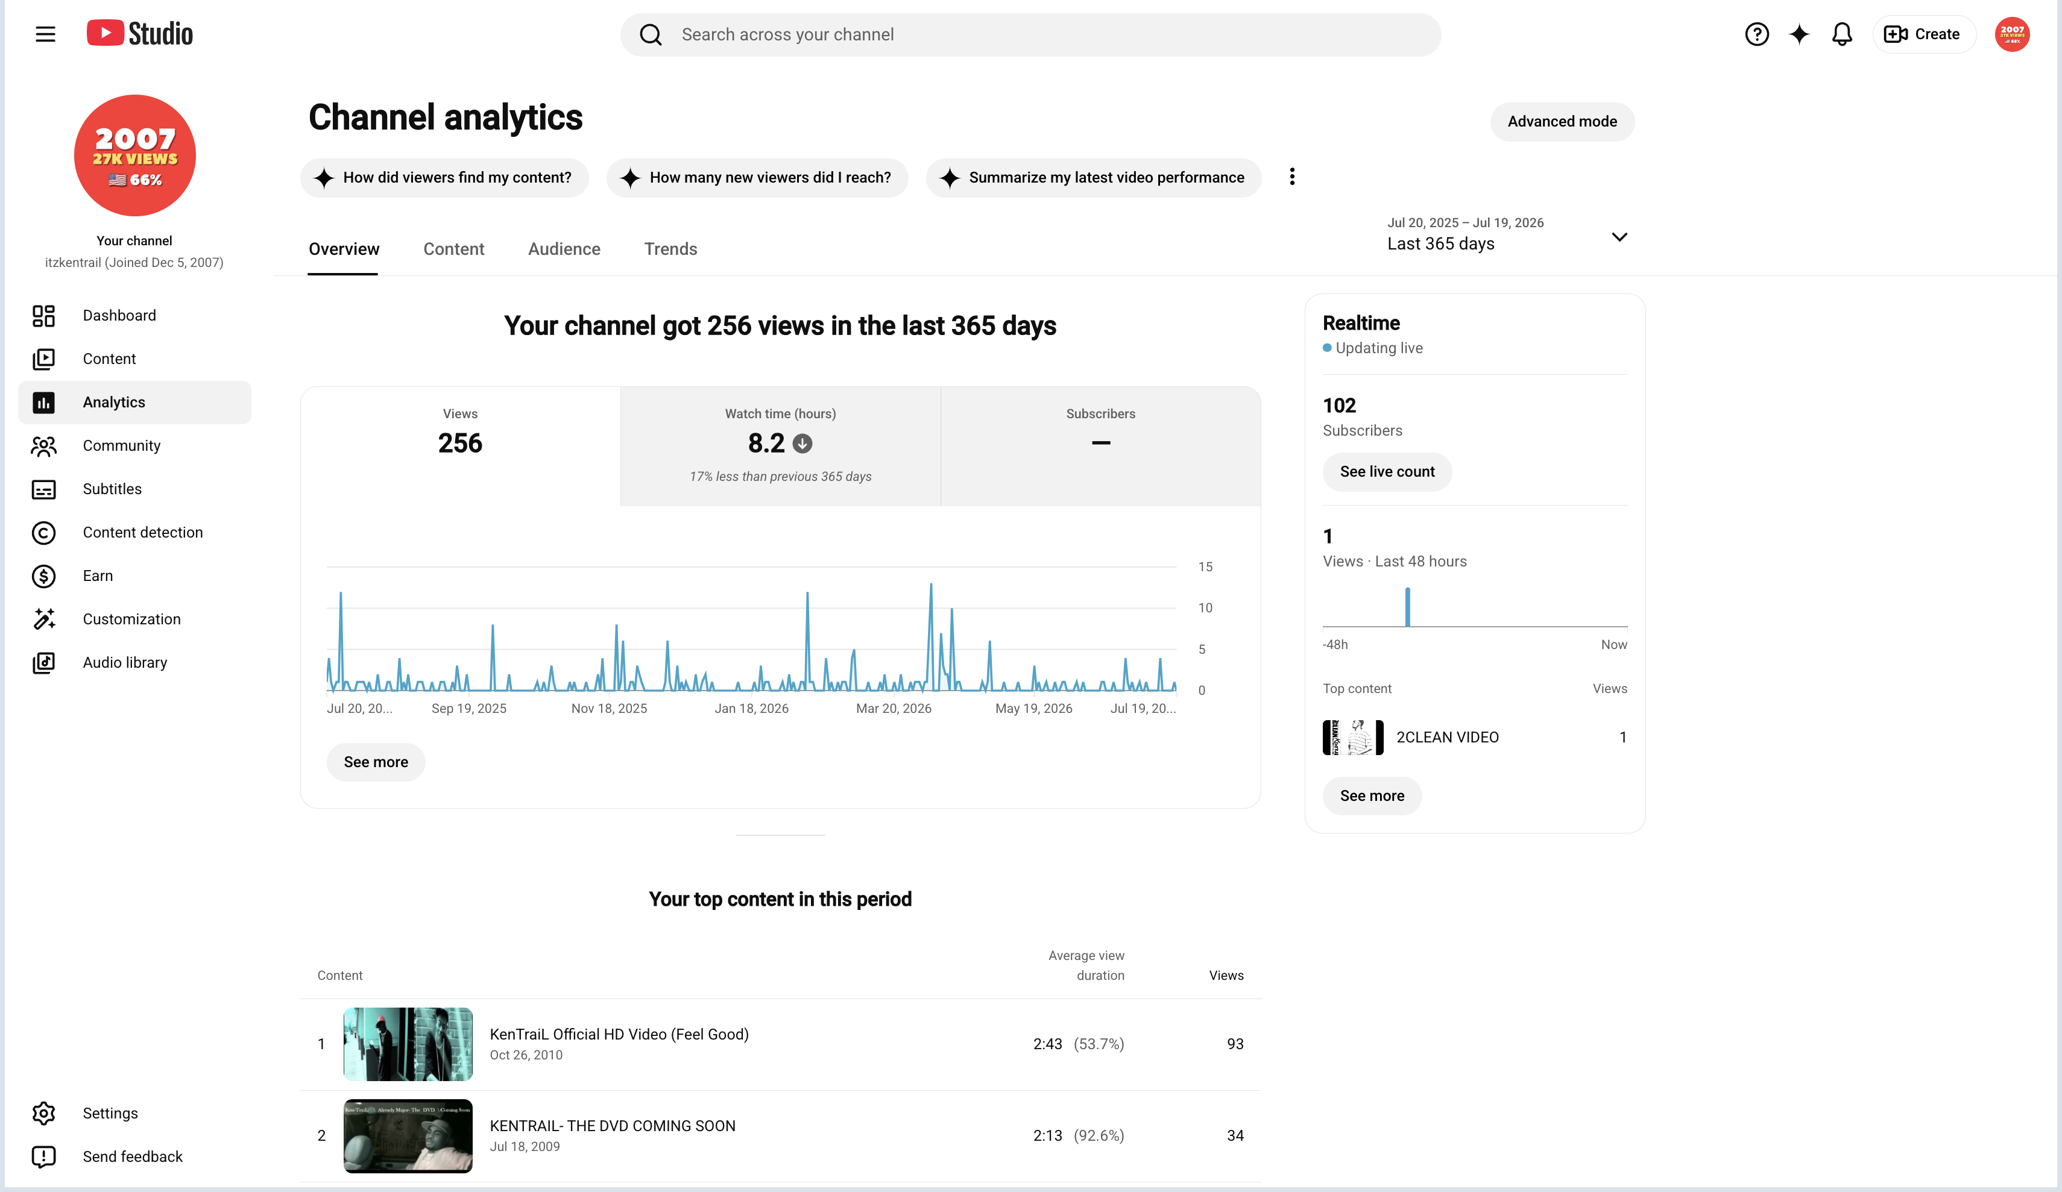This screenshot has height=1192, width=2062.
Task: Open more suggestion options three-dot menu
Action: tap(1292, 177)
